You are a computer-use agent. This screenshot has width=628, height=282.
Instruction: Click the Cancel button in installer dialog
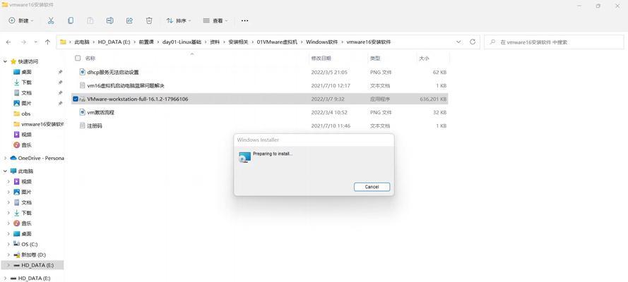click(x=372, y=187)
